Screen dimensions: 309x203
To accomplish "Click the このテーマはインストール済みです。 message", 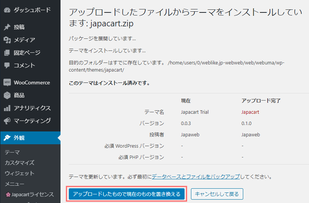I will tap(109, 83).
